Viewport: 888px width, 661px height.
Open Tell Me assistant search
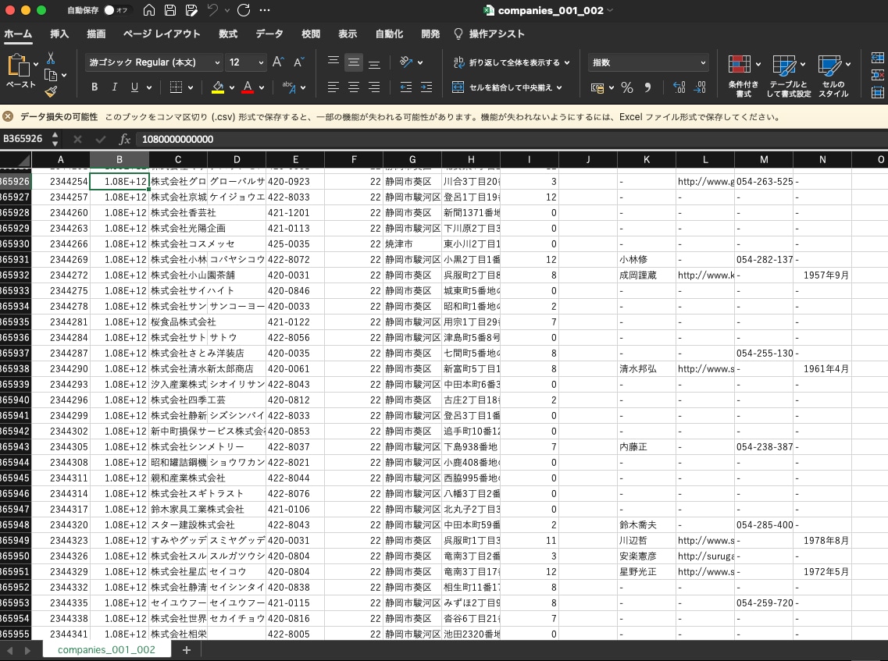coord(490,34)
